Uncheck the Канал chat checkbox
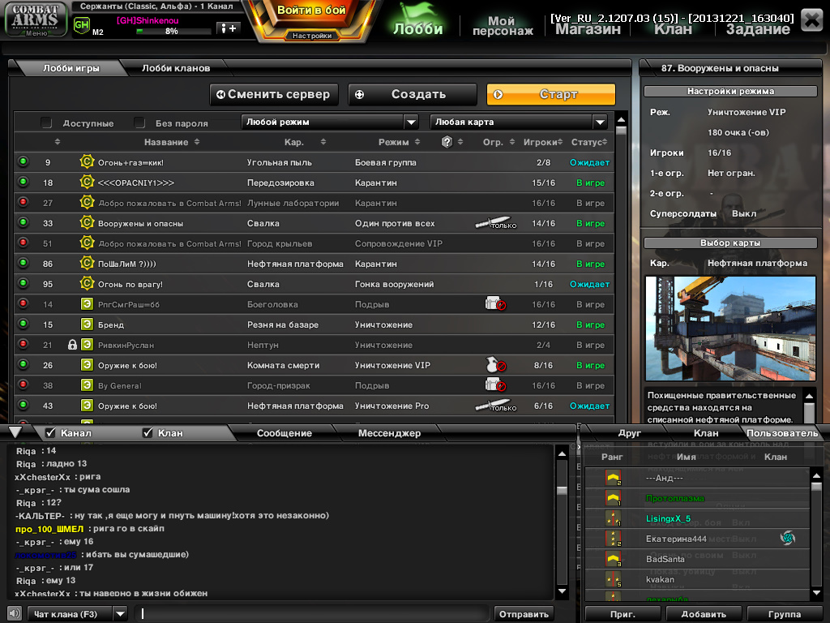This screenshot has height=623, width=830. [50, 433]
